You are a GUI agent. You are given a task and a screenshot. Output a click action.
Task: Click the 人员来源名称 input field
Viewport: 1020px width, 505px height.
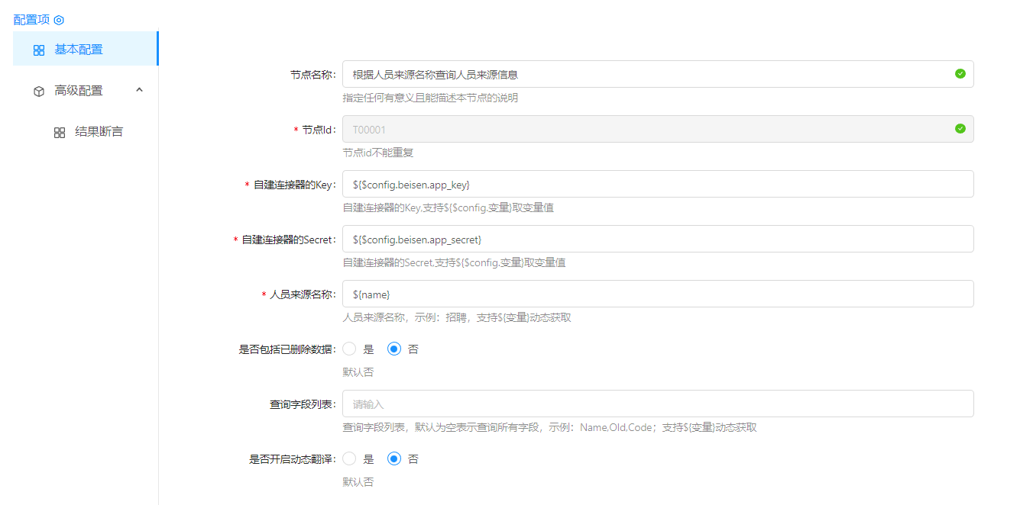(657, 294)
